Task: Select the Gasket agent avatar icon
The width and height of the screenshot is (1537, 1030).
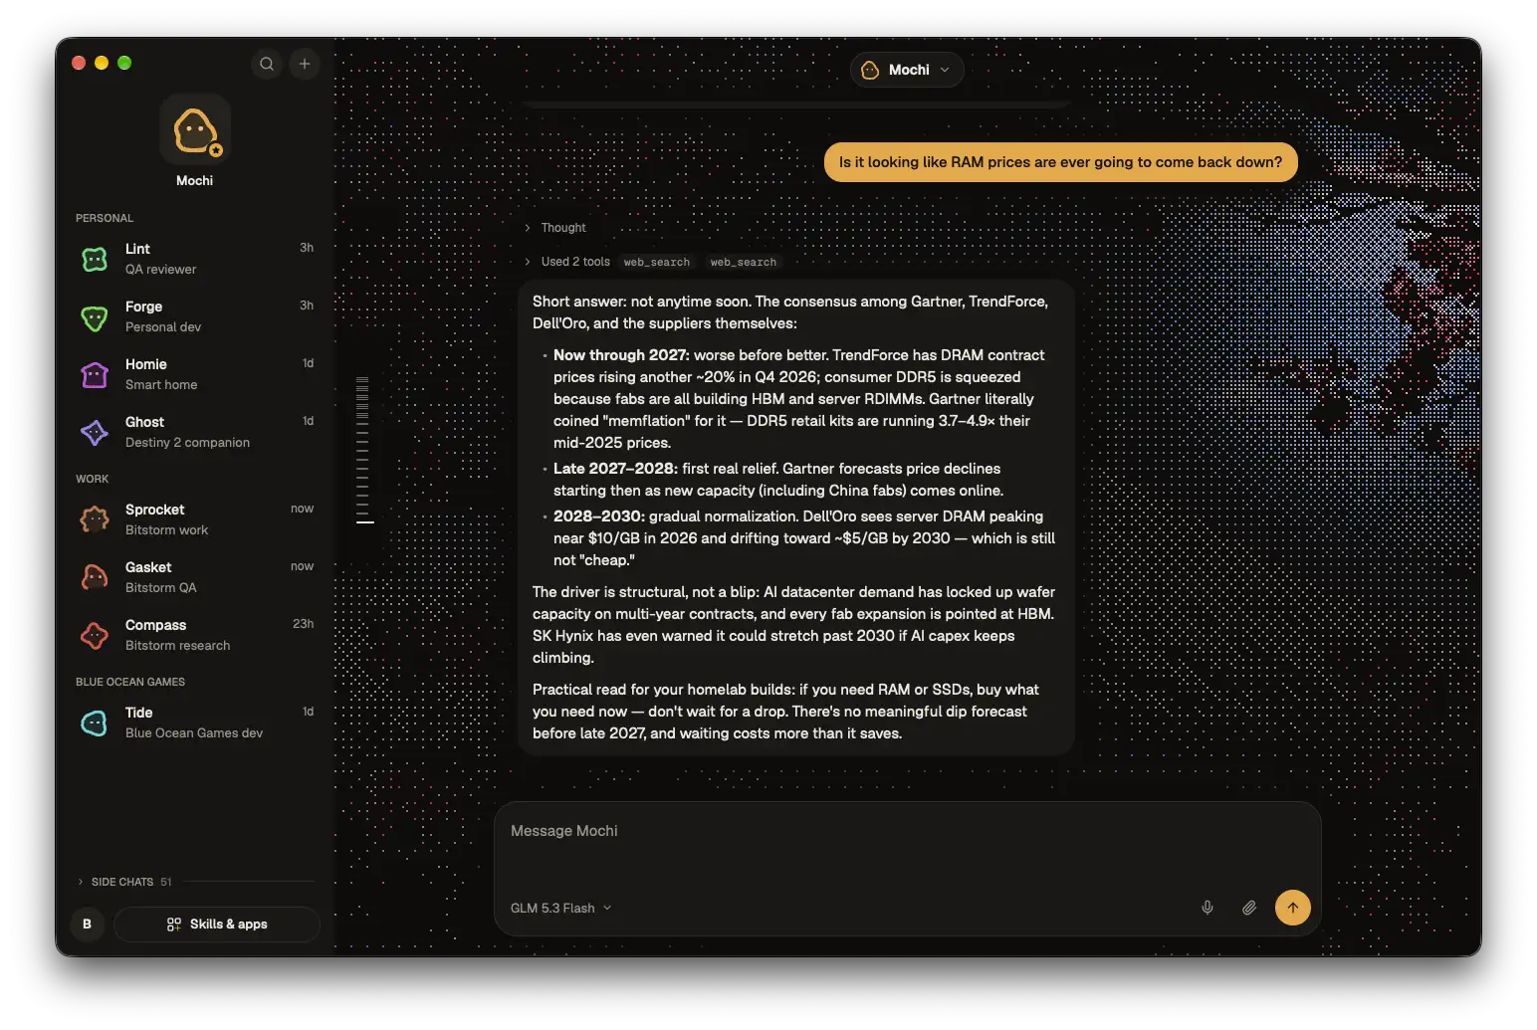Action: click(95, 577)
